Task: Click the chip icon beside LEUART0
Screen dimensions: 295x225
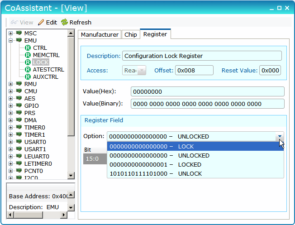Action: coord(19,156)
